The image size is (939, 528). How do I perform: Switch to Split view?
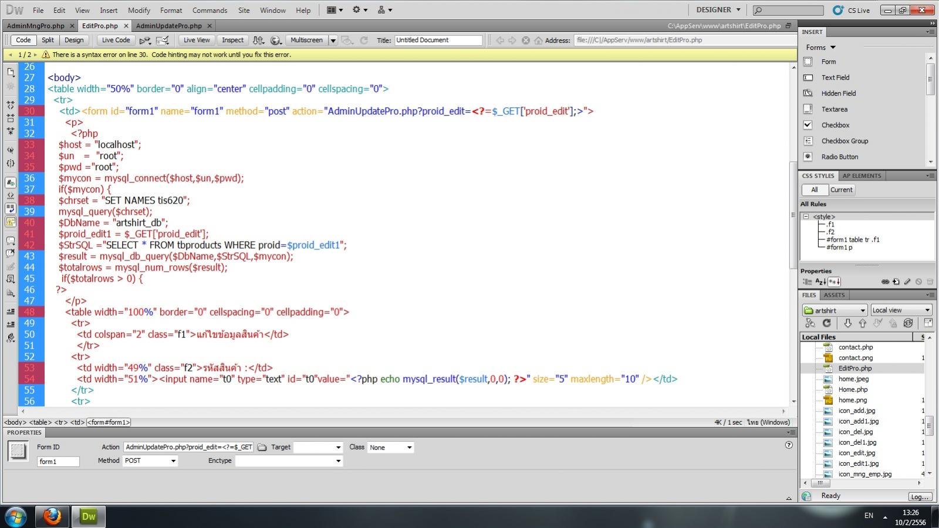[x=48, y=40]
